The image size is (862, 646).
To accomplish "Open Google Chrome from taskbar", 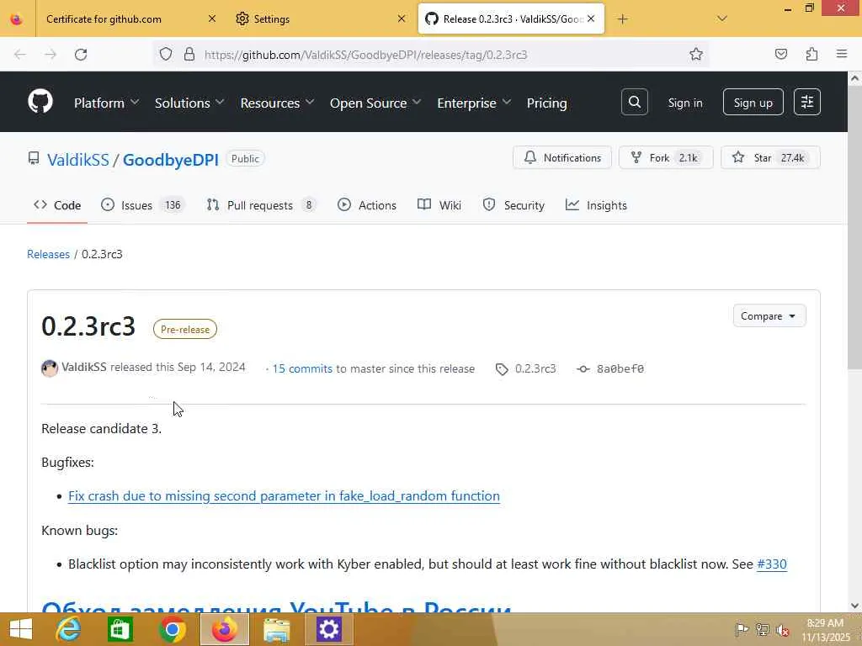I will pyautogui.click(x=172, y=629).
